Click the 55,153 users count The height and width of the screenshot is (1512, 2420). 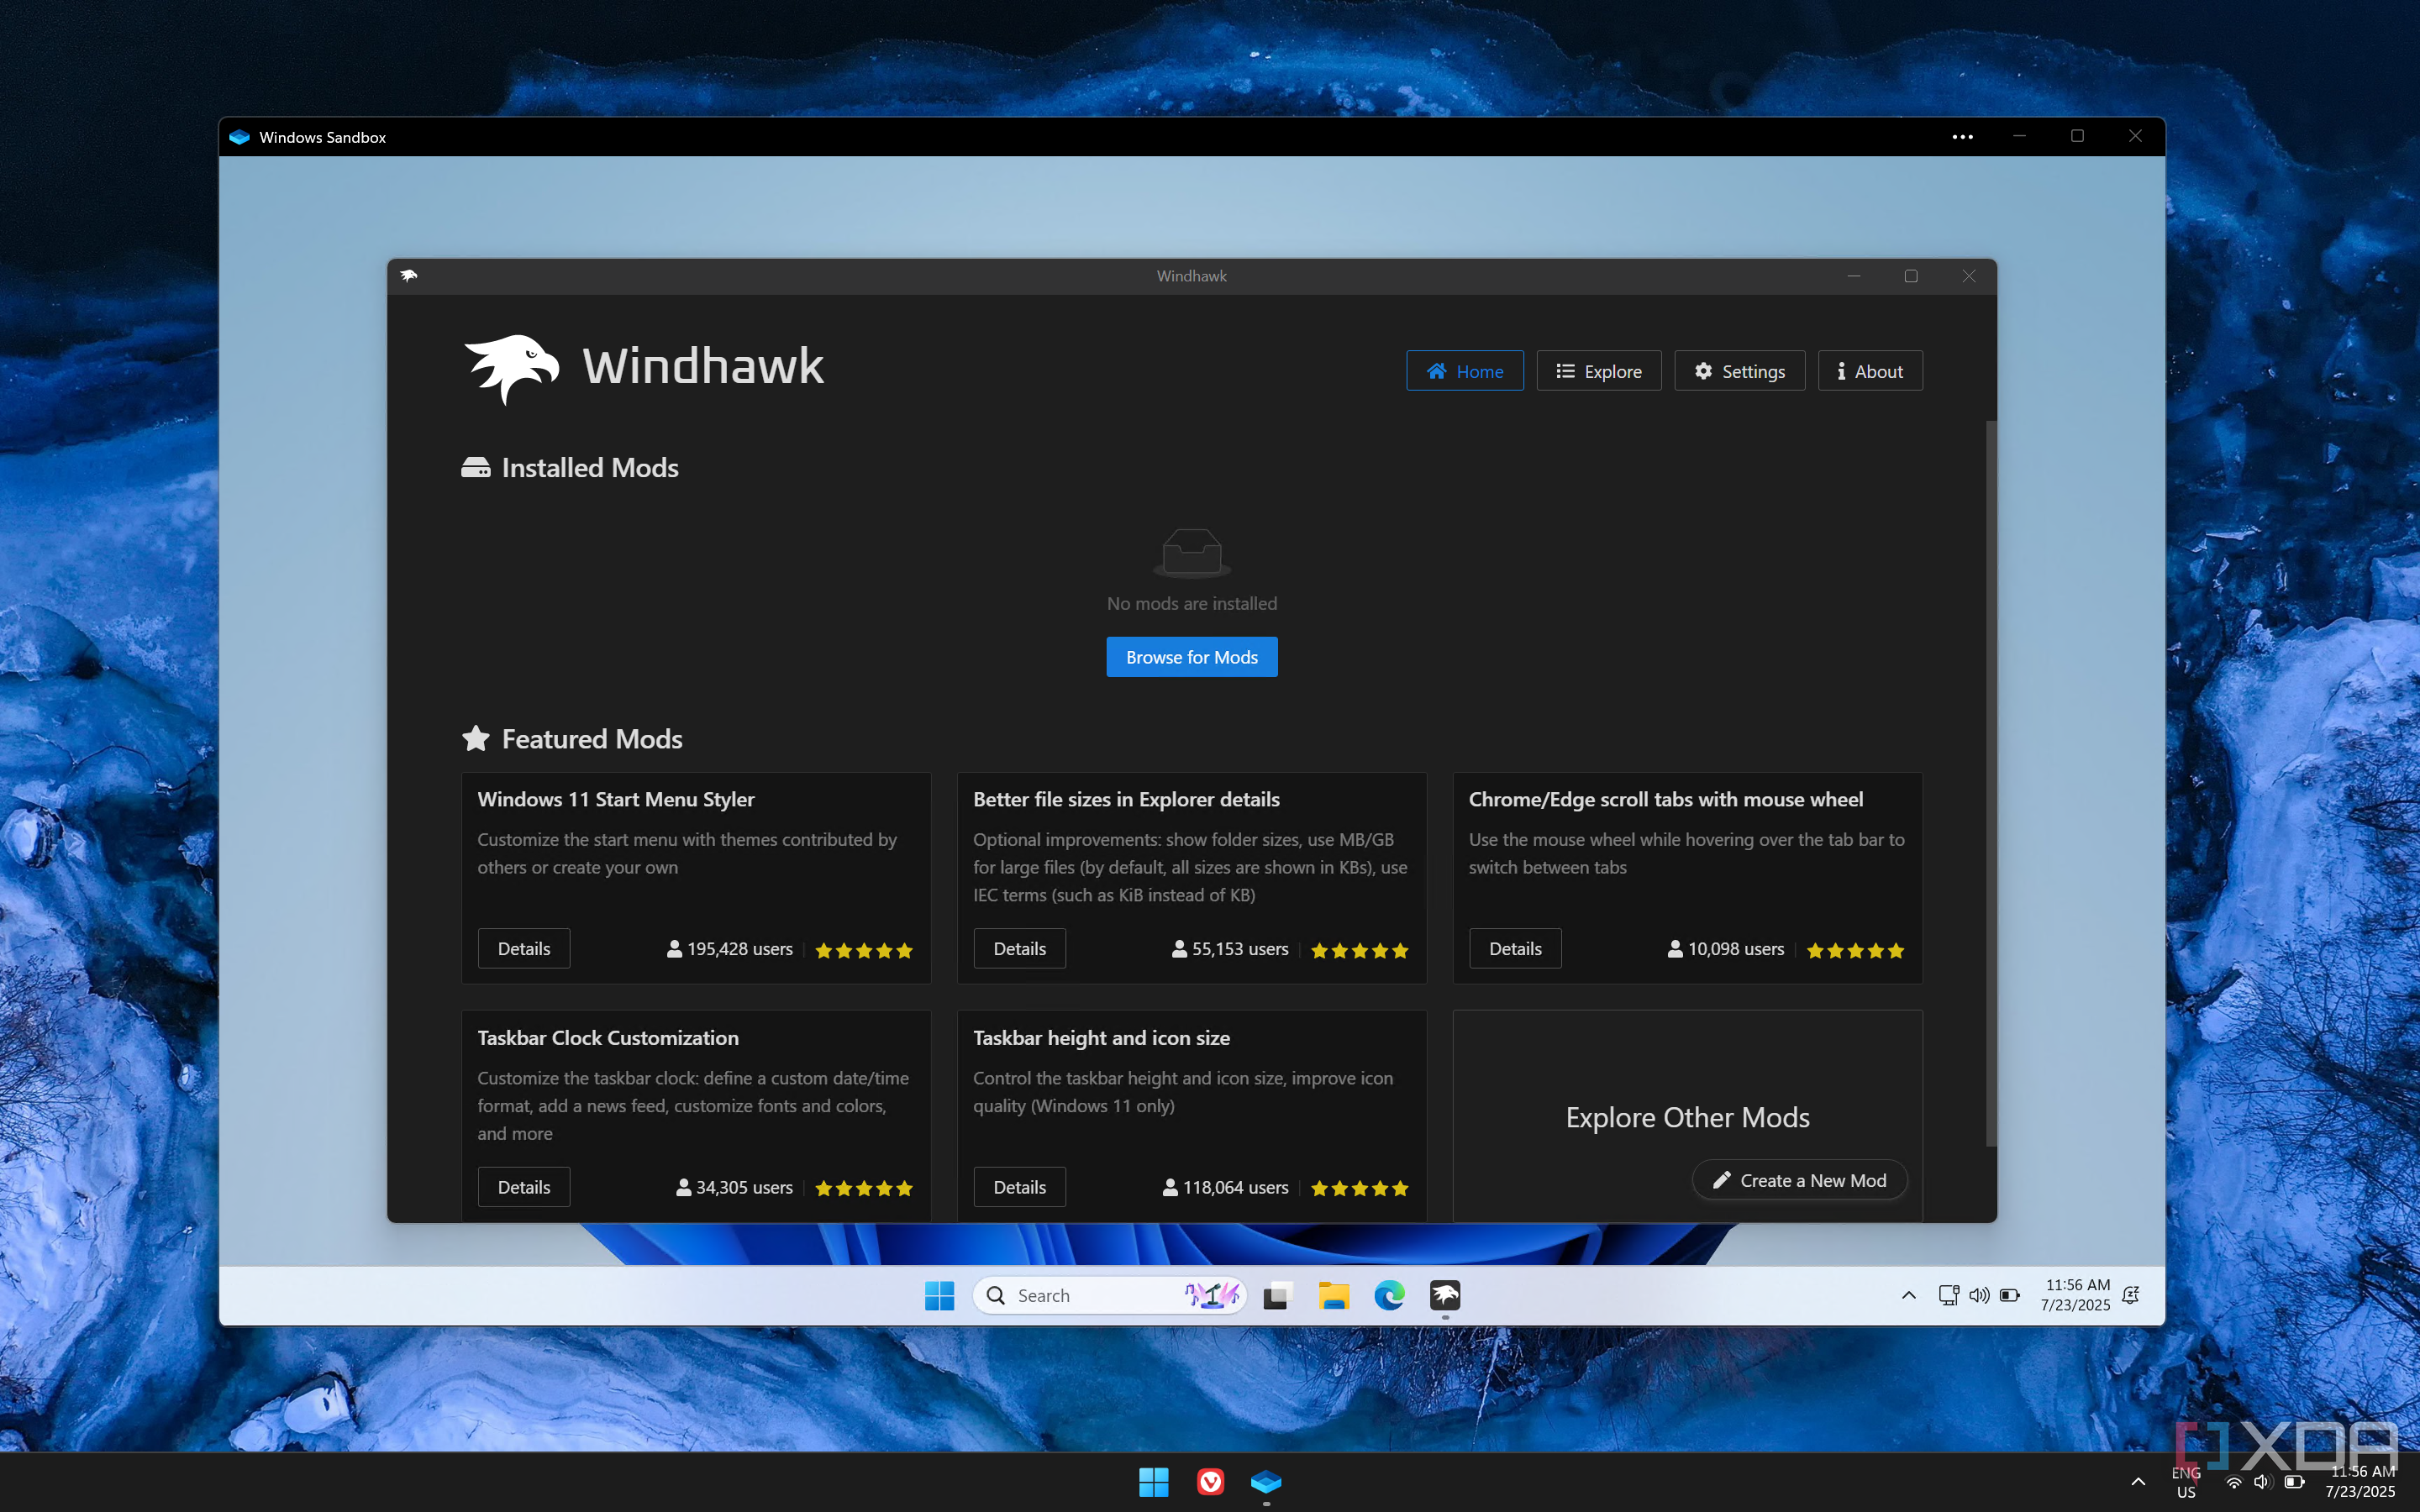pos(1230,949)
